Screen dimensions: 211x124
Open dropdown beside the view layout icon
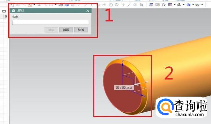175,5
